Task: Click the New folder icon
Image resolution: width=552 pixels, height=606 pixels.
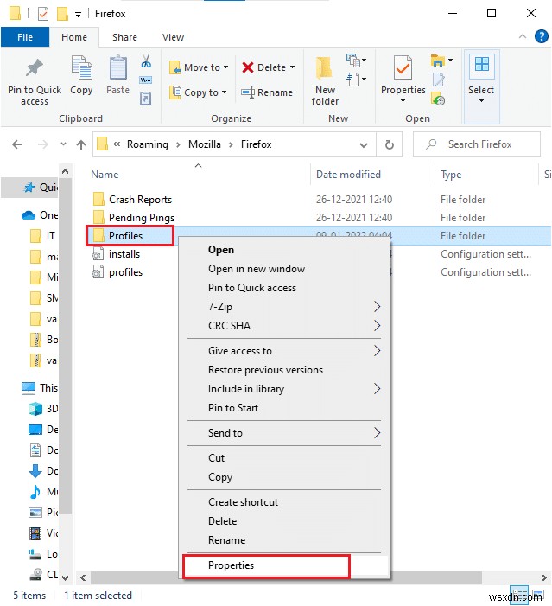Action: click(325, 68)
